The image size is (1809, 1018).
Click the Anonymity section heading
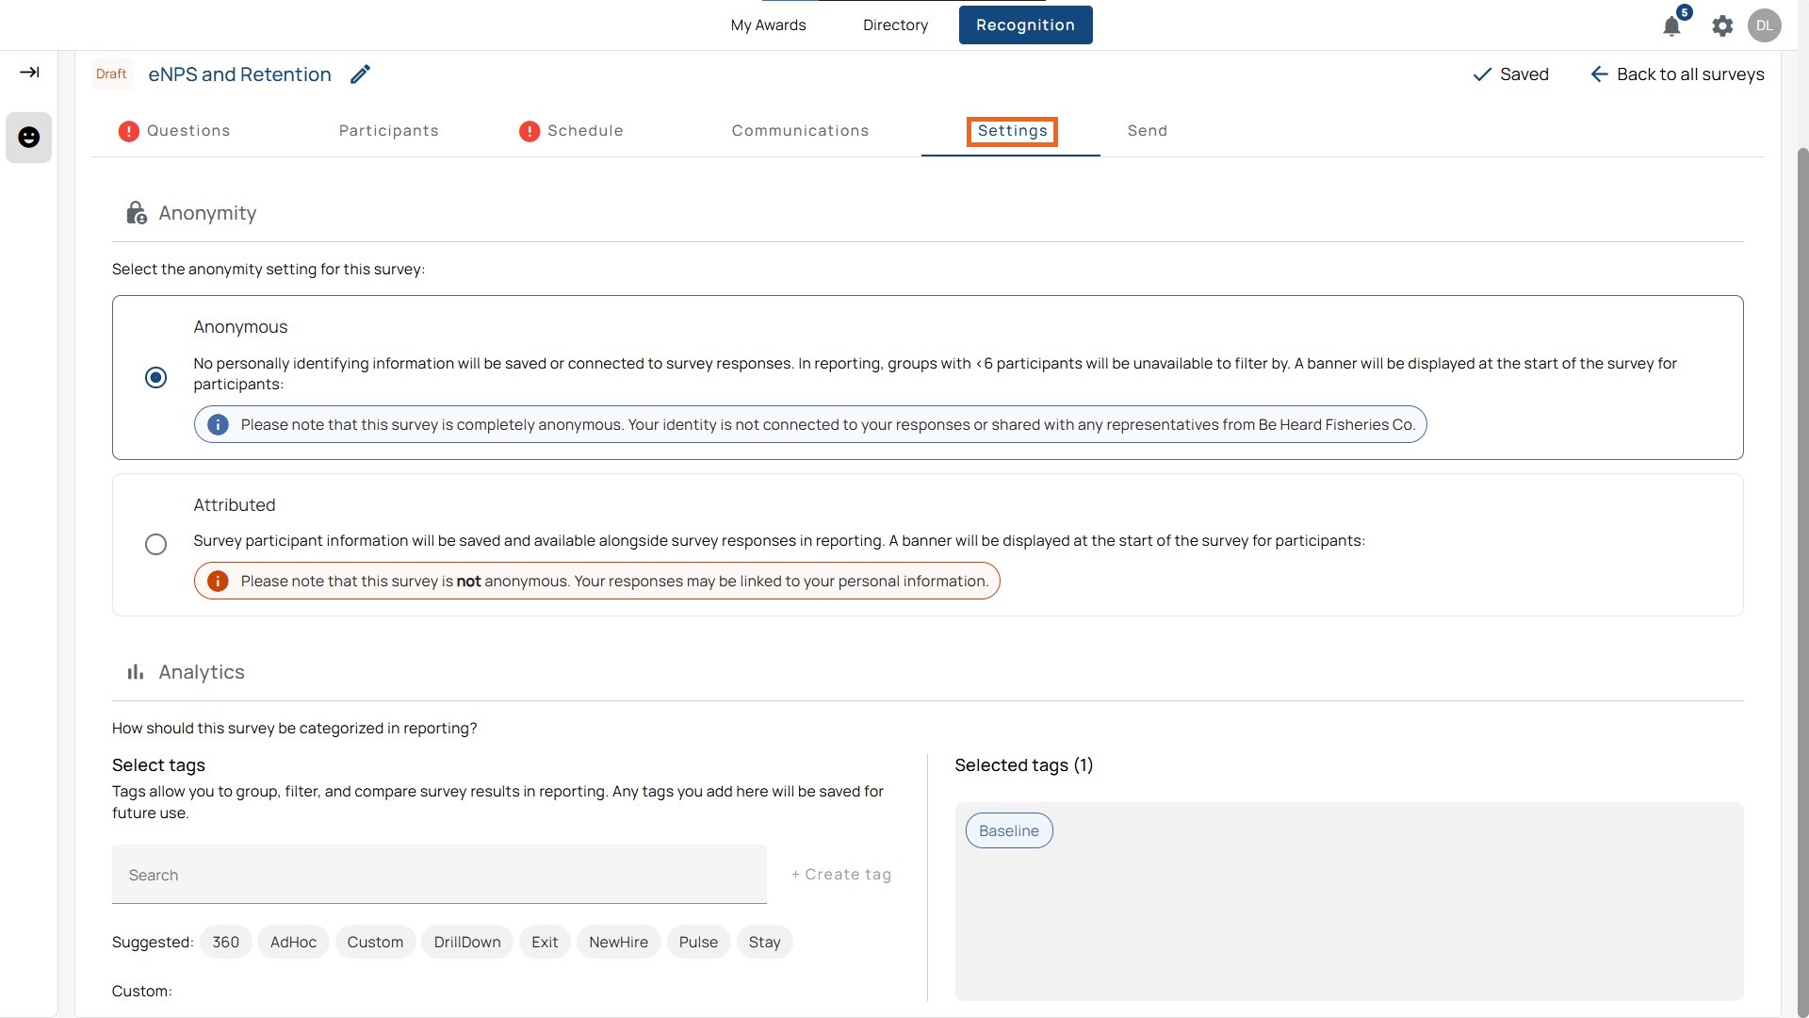pos(207,213)
